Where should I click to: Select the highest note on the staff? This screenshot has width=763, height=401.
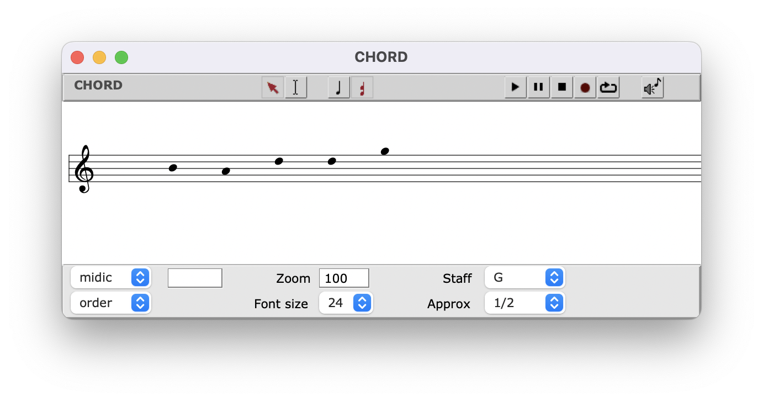385,151
